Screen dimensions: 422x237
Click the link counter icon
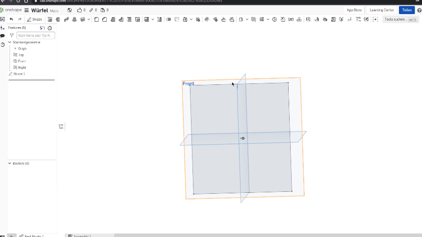(x=93, y=10)
